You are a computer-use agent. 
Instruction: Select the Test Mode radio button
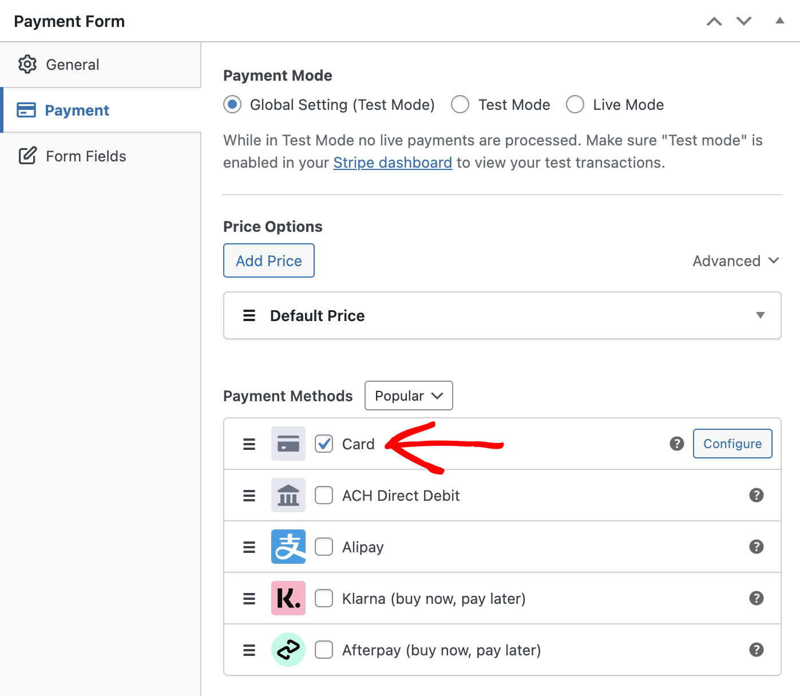tap(460, 105)
